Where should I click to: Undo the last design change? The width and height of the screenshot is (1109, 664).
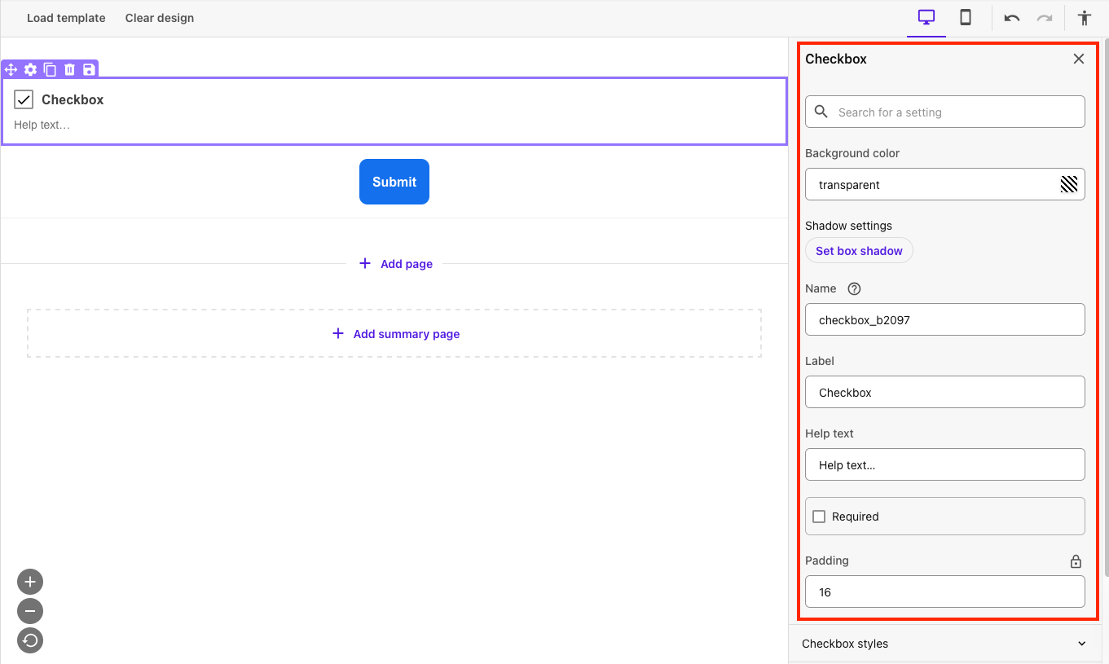tap(1010, 17)
